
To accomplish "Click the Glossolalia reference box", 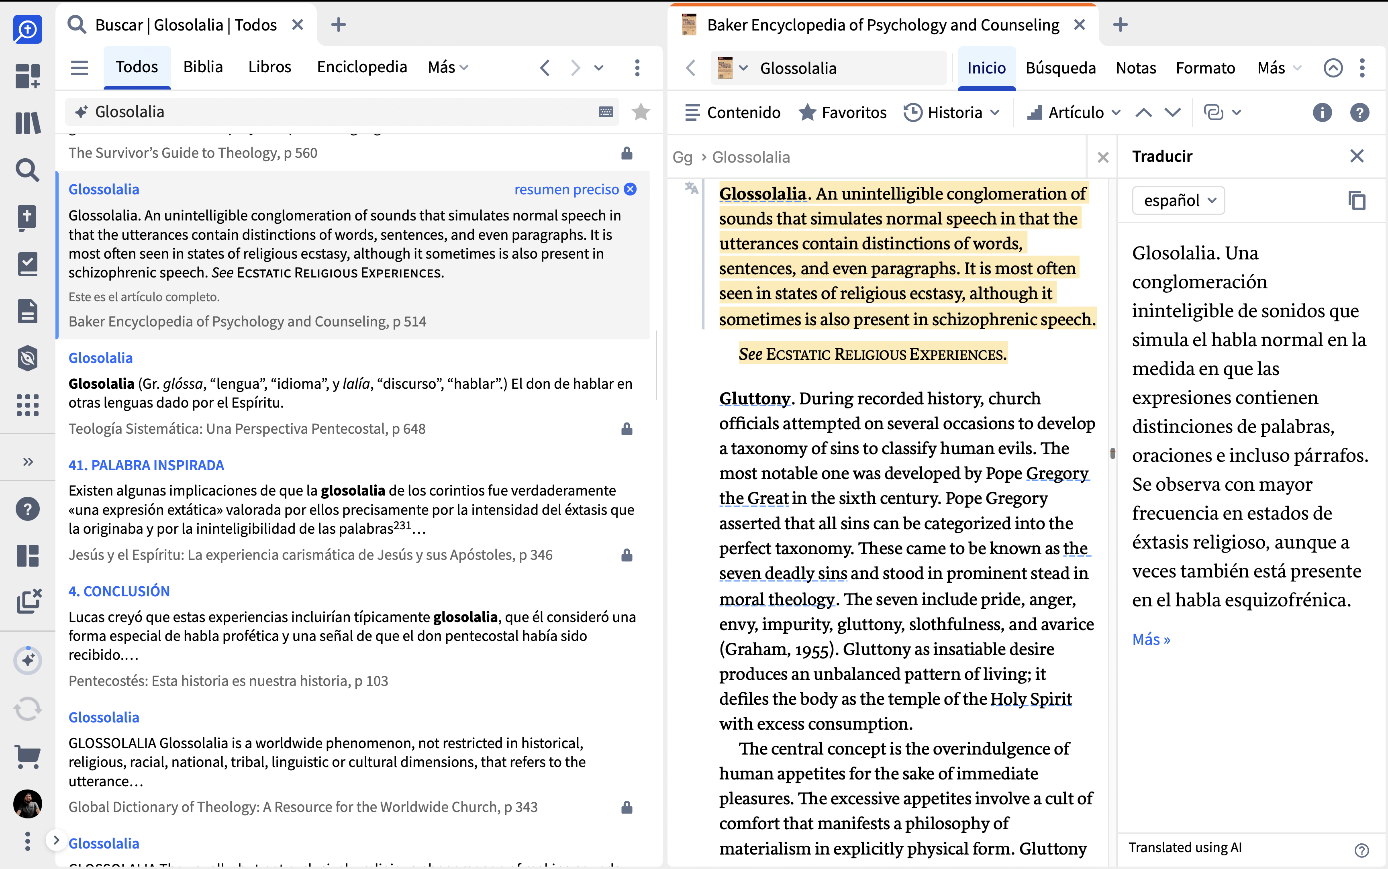I will [851, 68].
